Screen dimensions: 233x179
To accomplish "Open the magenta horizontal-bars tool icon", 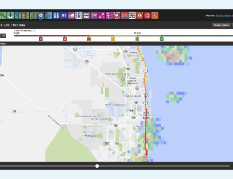I will pyautogui.click(x=110, y=15).
